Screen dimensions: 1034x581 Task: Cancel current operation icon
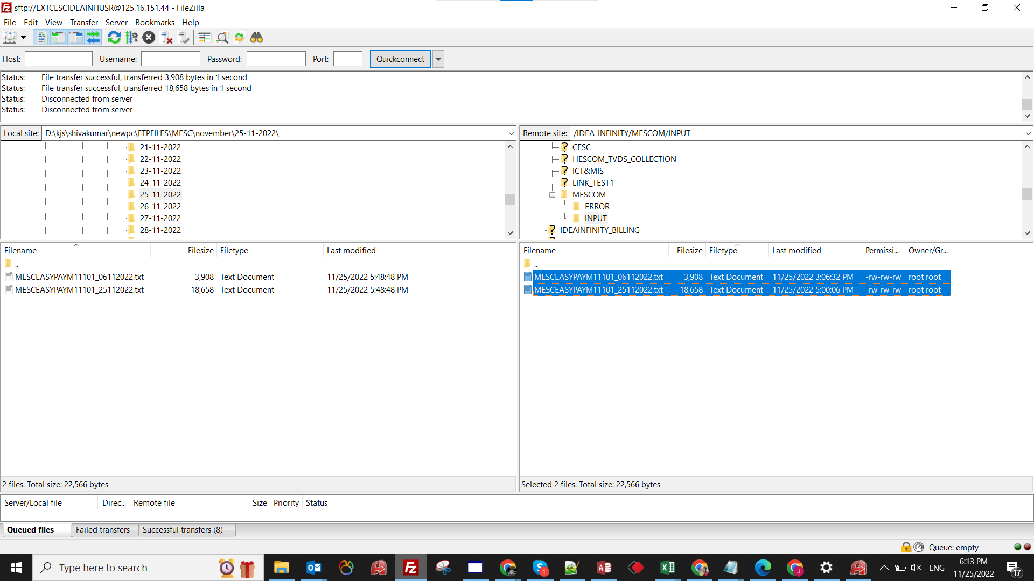[x=149, y=38]
